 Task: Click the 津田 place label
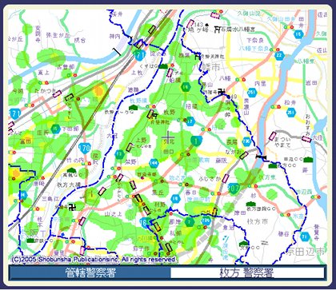click(x=240, y=213)
